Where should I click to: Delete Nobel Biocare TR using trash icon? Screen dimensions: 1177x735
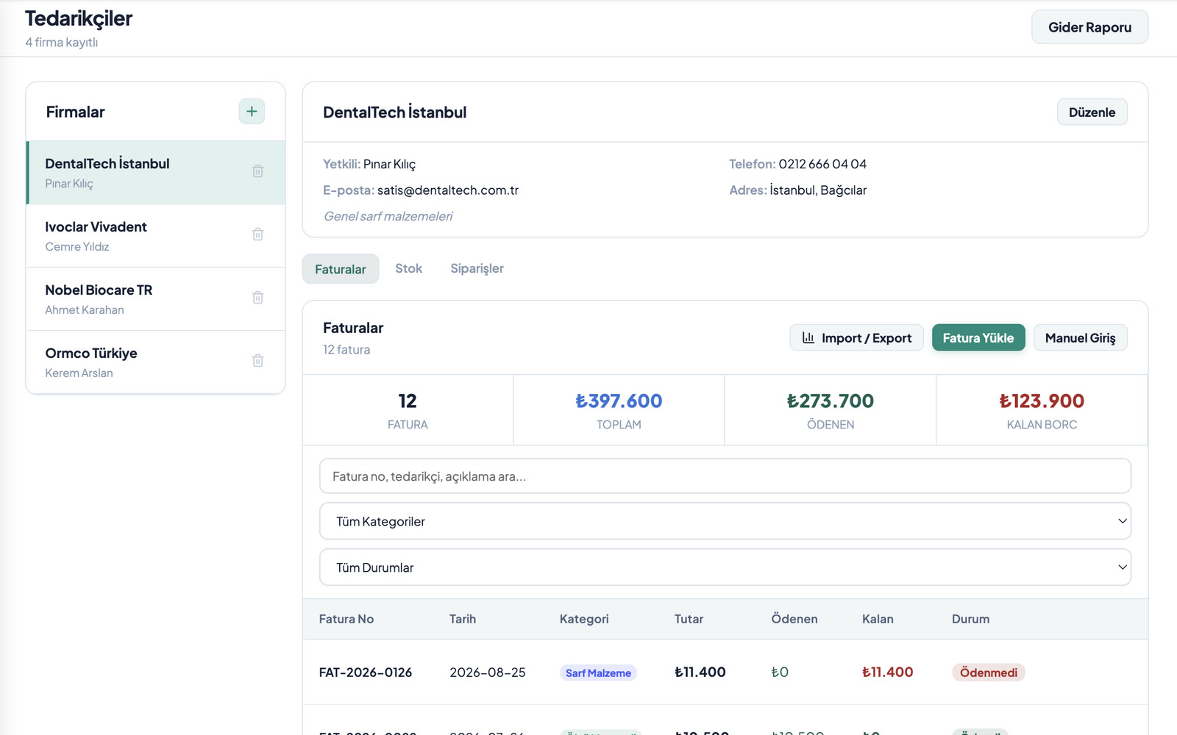(x=257, y=298)
